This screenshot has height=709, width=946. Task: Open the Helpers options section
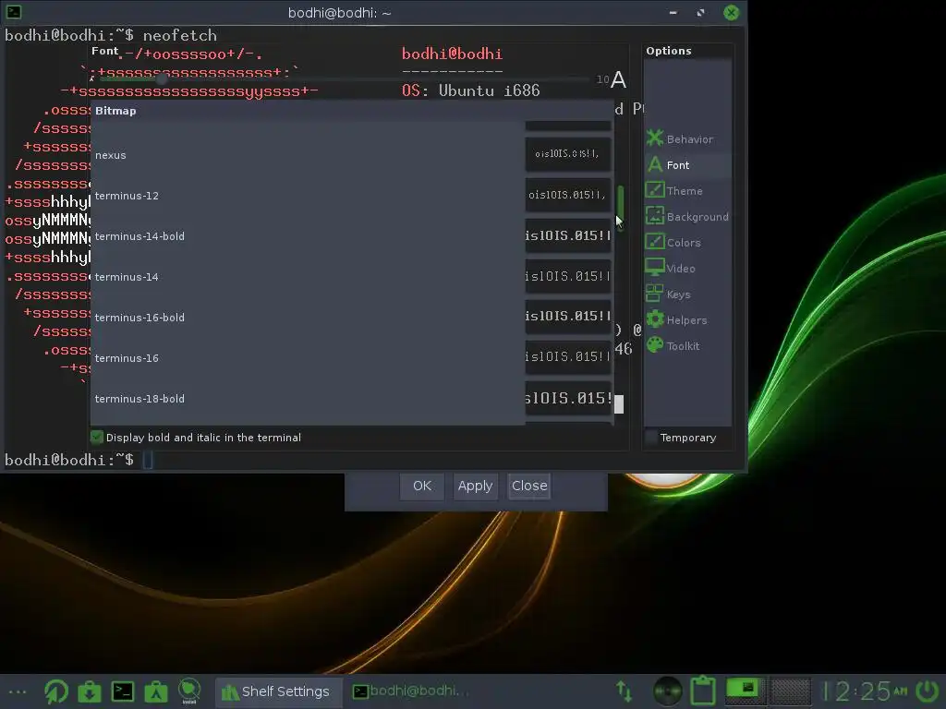(x=687, y=320)
